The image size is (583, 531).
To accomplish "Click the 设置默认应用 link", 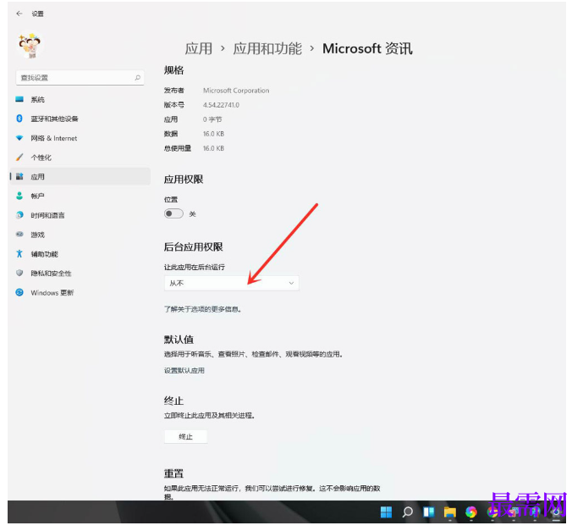I will (x=184, y=371).
